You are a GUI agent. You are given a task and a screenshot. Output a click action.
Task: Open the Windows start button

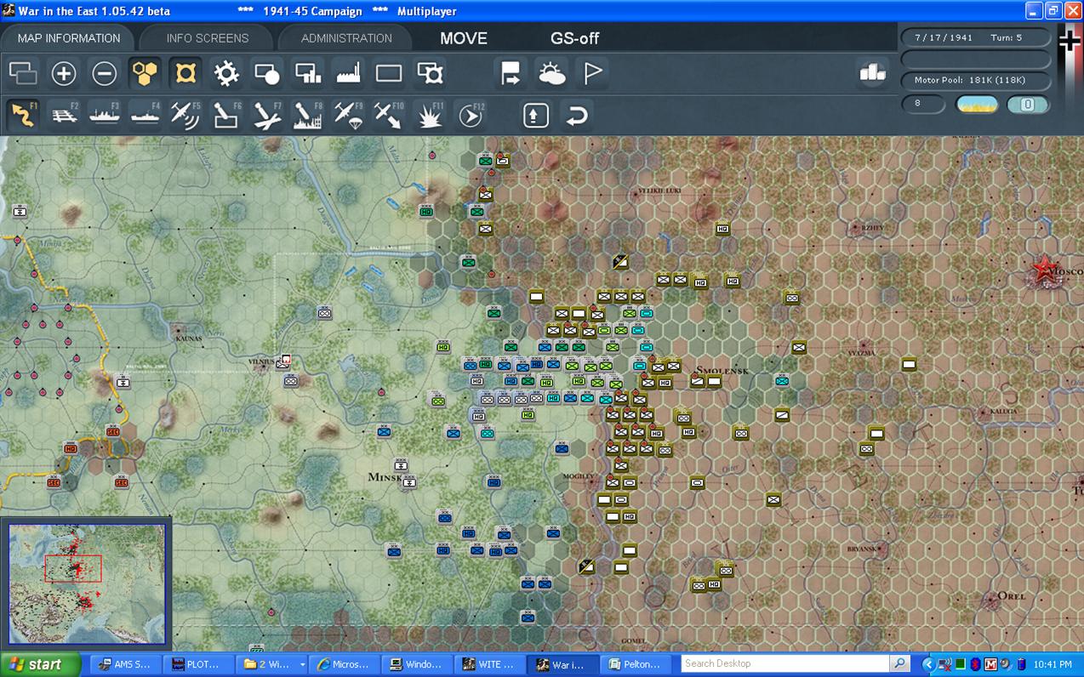pyautogui.click(x=41, y=664)
